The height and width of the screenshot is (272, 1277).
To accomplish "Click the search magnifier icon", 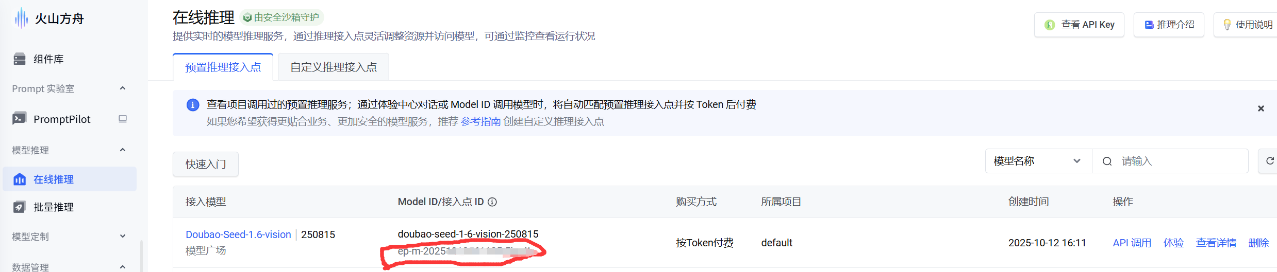I will pyautogui.click(x=1107, y=161).
